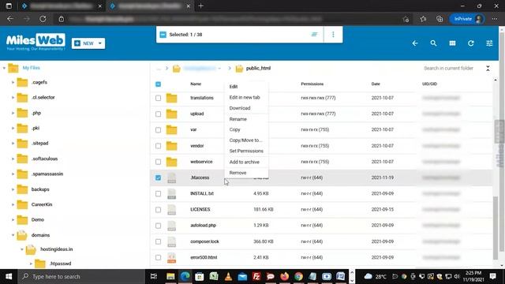Check the upload folder checkbox
Screen dimensions: 505x284
click(158, 114)
